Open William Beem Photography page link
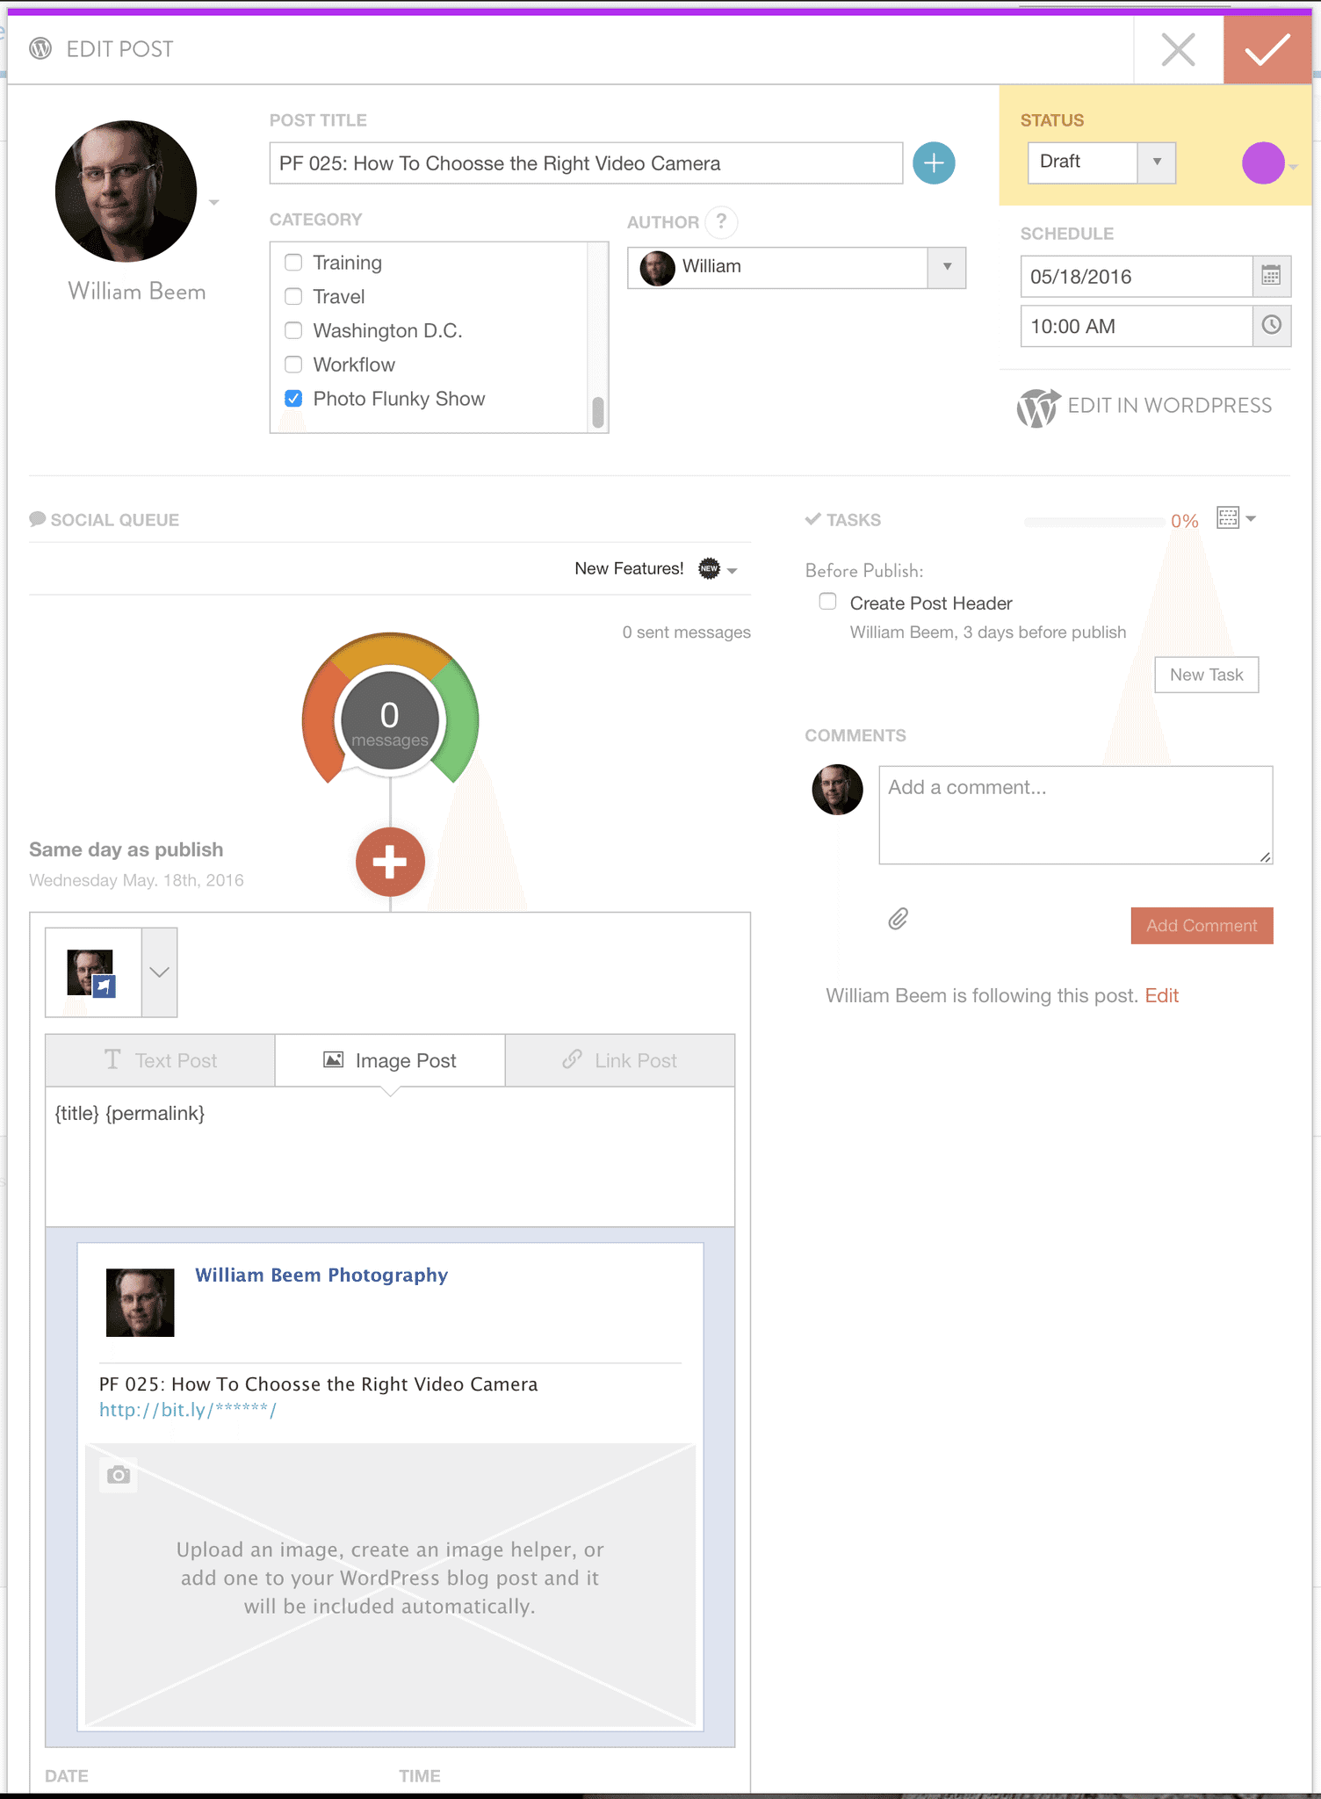Screen dimensions: 1321x1799 coord(321,1275)
